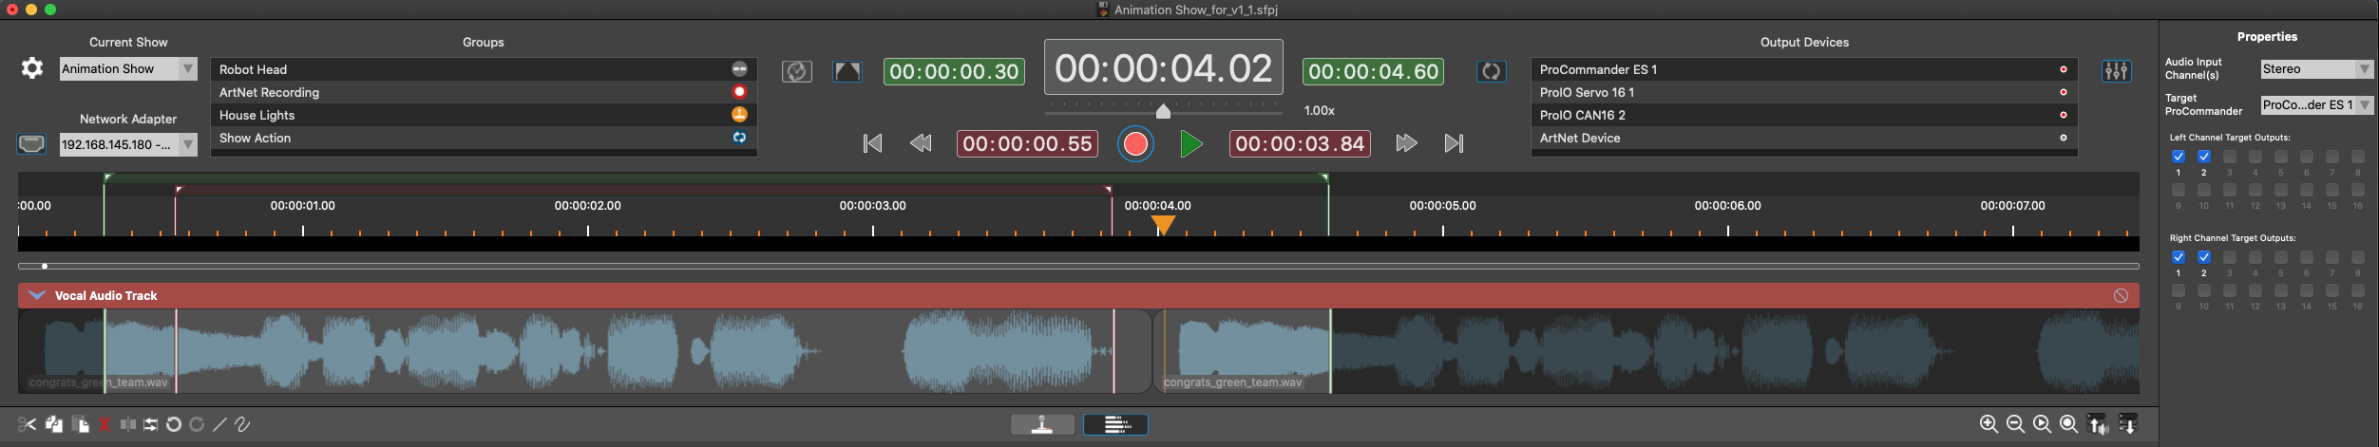
Task: Skip to end of show
Action: pyautogui.click(x=1454, y=143)
